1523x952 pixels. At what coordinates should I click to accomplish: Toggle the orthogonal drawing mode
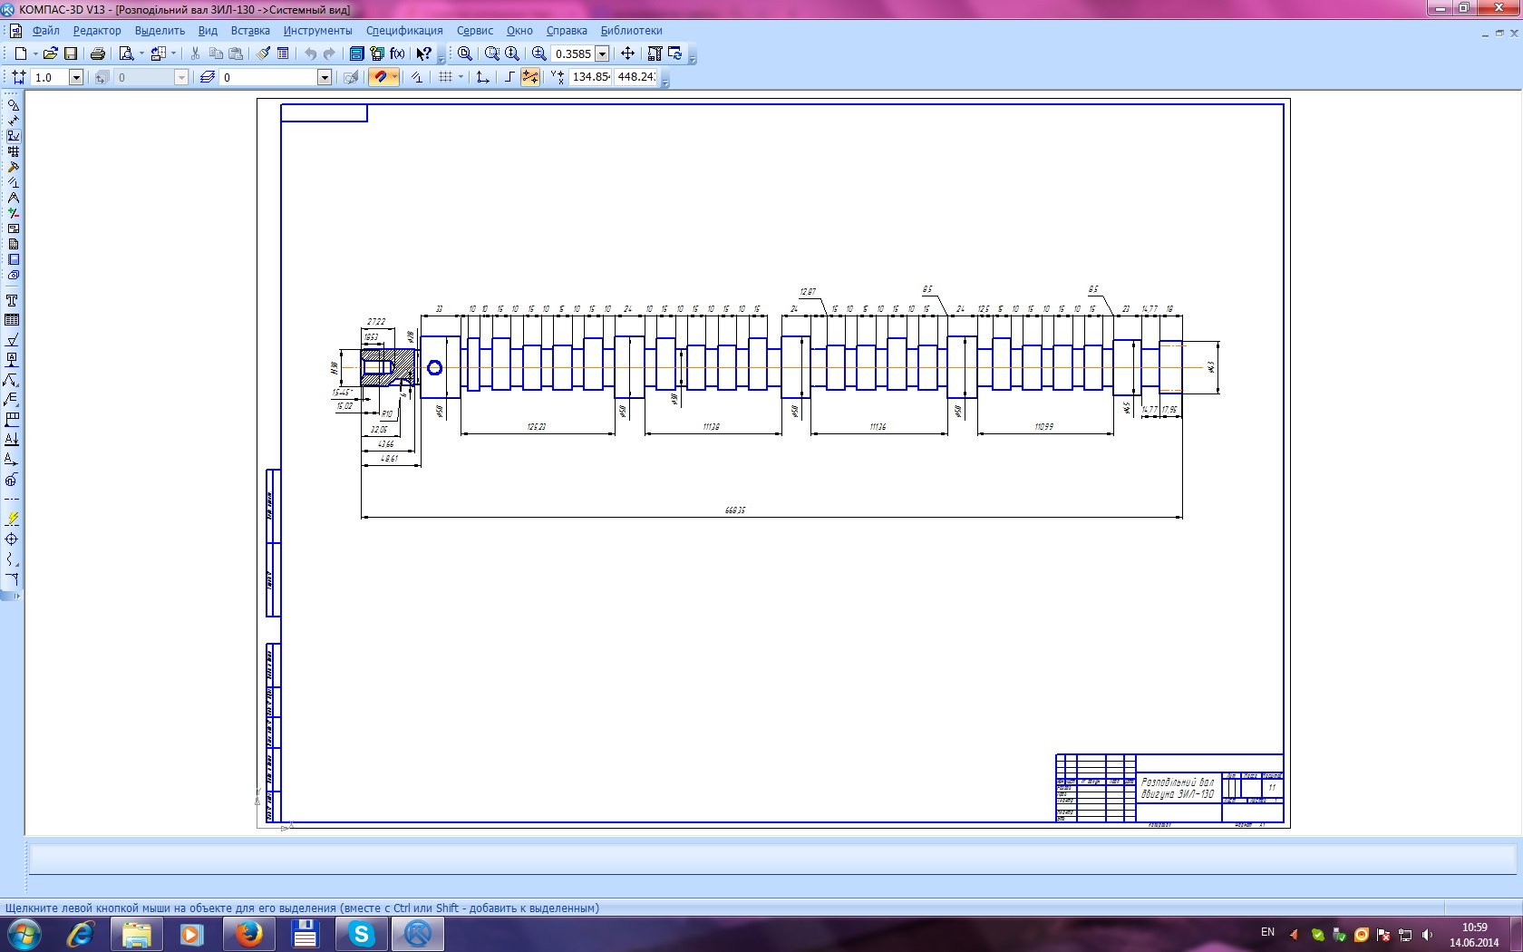pos(509,77)
